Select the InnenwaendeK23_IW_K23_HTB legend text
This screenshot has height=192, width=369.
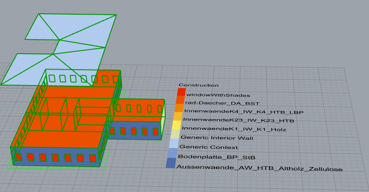(239, 120)
